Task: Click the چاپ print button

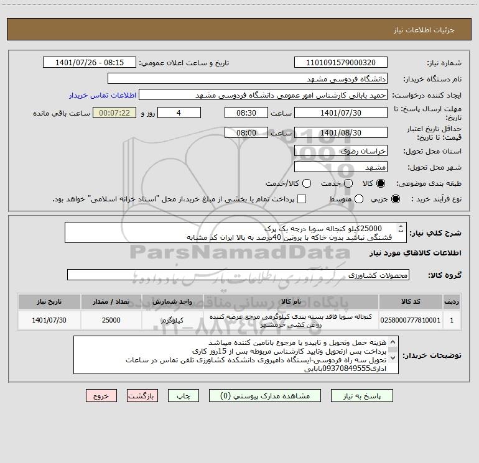Action: [x=184, y=396]
